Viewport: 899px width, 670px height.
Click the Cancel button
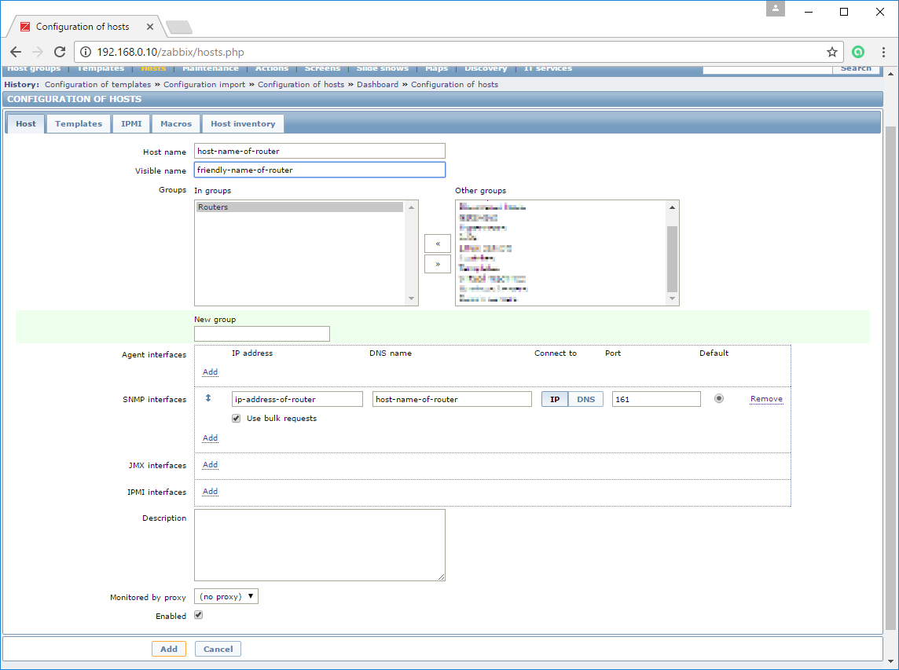(x=218, y=649)
